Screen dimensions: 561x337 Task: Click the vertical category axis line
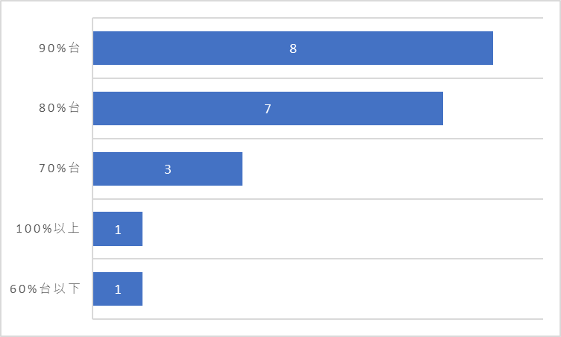coord(93,168)
